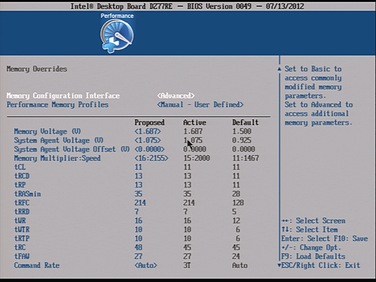376x282 pixels.
Task: Select the Memory Voltage proposed value 1.687
Action: pos(147,131)
